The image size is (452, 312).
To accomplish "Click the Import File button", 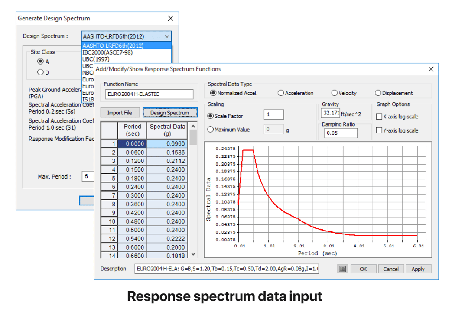I will point(120,113).
